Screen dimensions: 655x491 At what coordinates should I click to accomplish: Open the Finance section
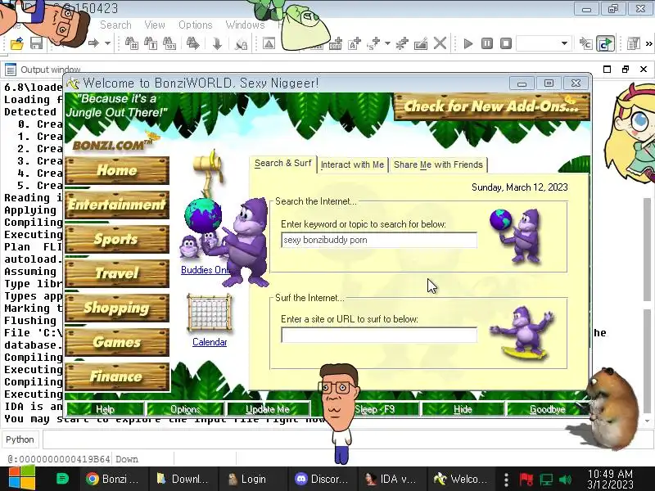pos(117,376)
